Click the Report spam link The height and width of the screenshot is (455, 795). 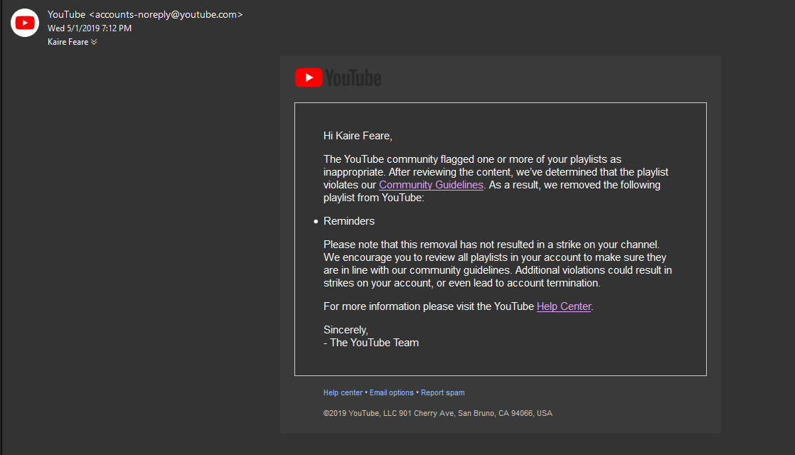pyautogui.click(x=442, y=392)
